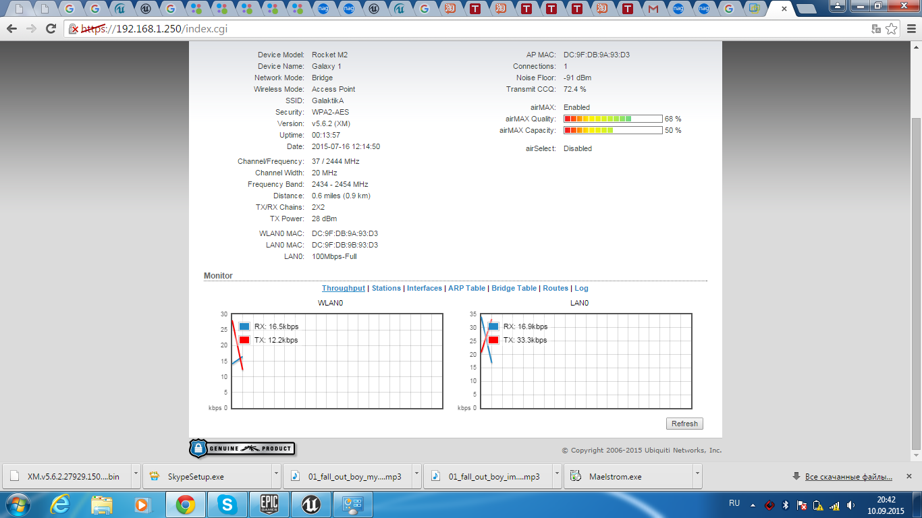
Task: Open the Chrome menu hamburger icon
Action: click(x=910, y=28)
